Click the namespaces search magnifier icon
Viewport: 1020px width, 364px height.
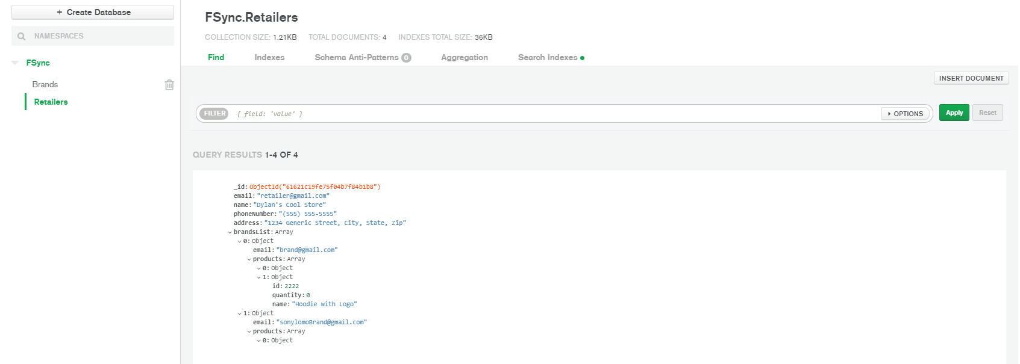pyautogui.click(x=22, y=36)
